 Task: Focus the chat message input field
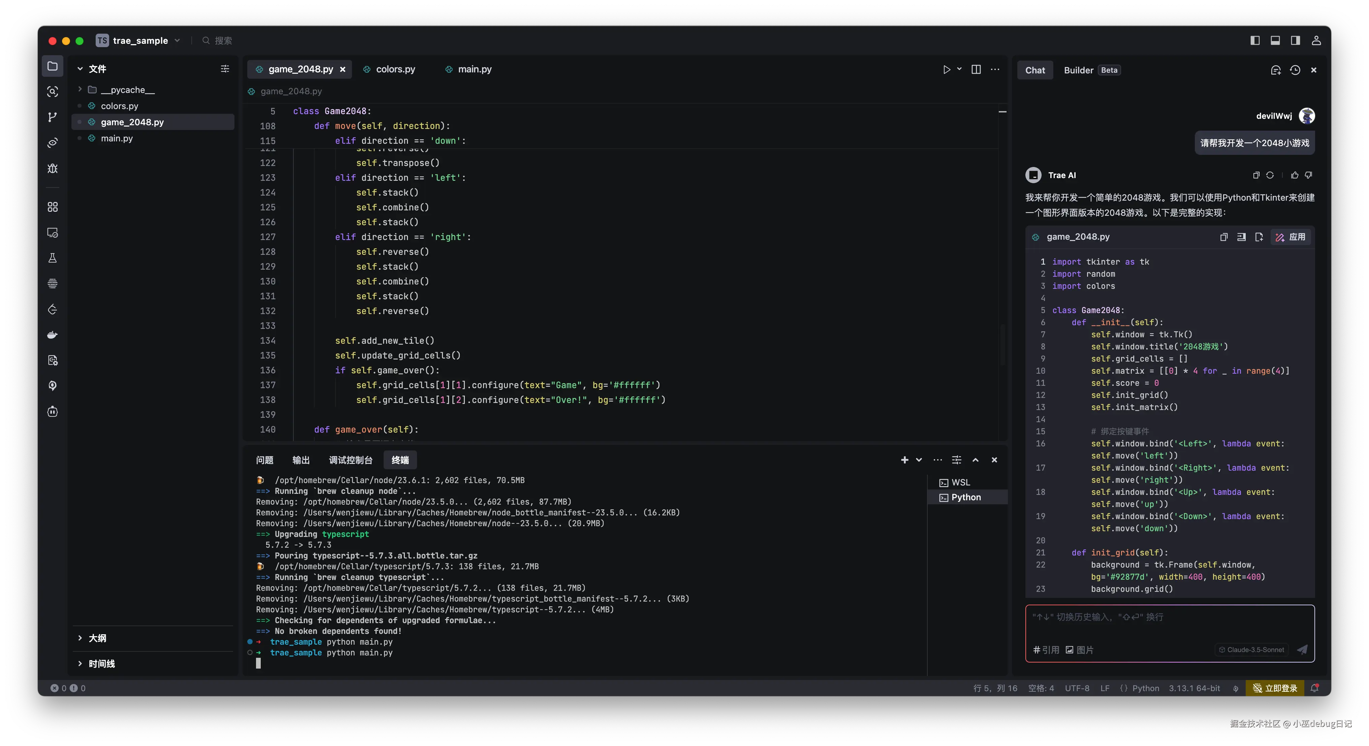click(x=1169, y=624)
